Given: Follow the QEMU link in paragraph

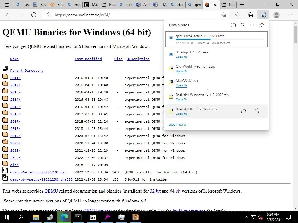Looking at the screenshot, I should [x=51, y=191].
